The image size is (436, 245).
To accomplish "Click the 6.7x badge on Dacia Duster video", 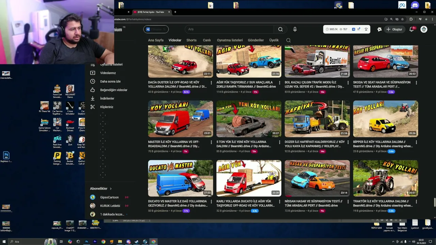I will [186, 92].
